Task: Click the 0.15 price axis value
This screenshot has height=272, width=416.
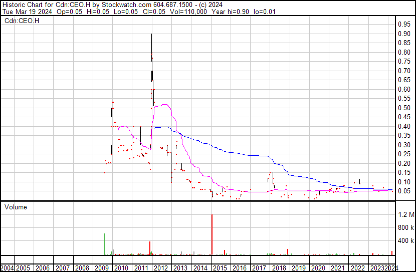Action: pyautogui.click(x=404, y=173)
